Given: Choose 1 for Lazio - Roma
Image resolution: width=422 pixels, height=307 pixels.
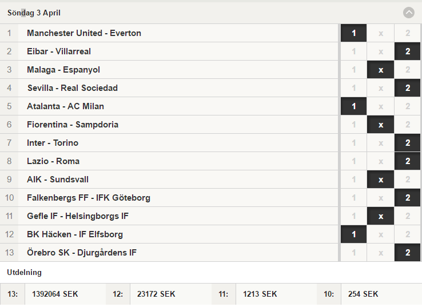Looking at the screenshot, I should pos(353,161).
